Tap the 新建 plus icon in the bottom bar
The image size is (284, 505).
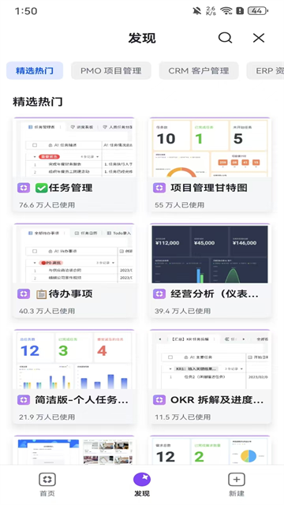[x=237, y=479]
